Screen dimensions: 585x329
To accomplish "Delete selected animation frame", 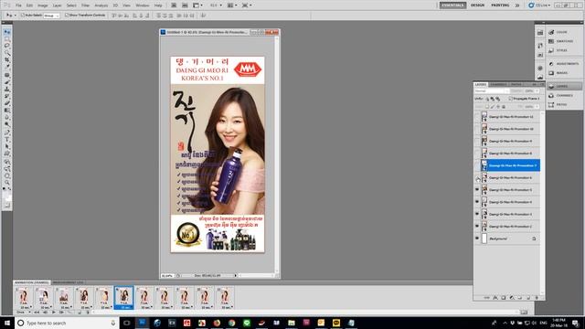I will (88, 313).
